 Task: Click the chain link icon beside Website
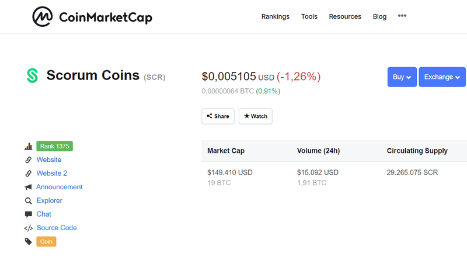28,160
